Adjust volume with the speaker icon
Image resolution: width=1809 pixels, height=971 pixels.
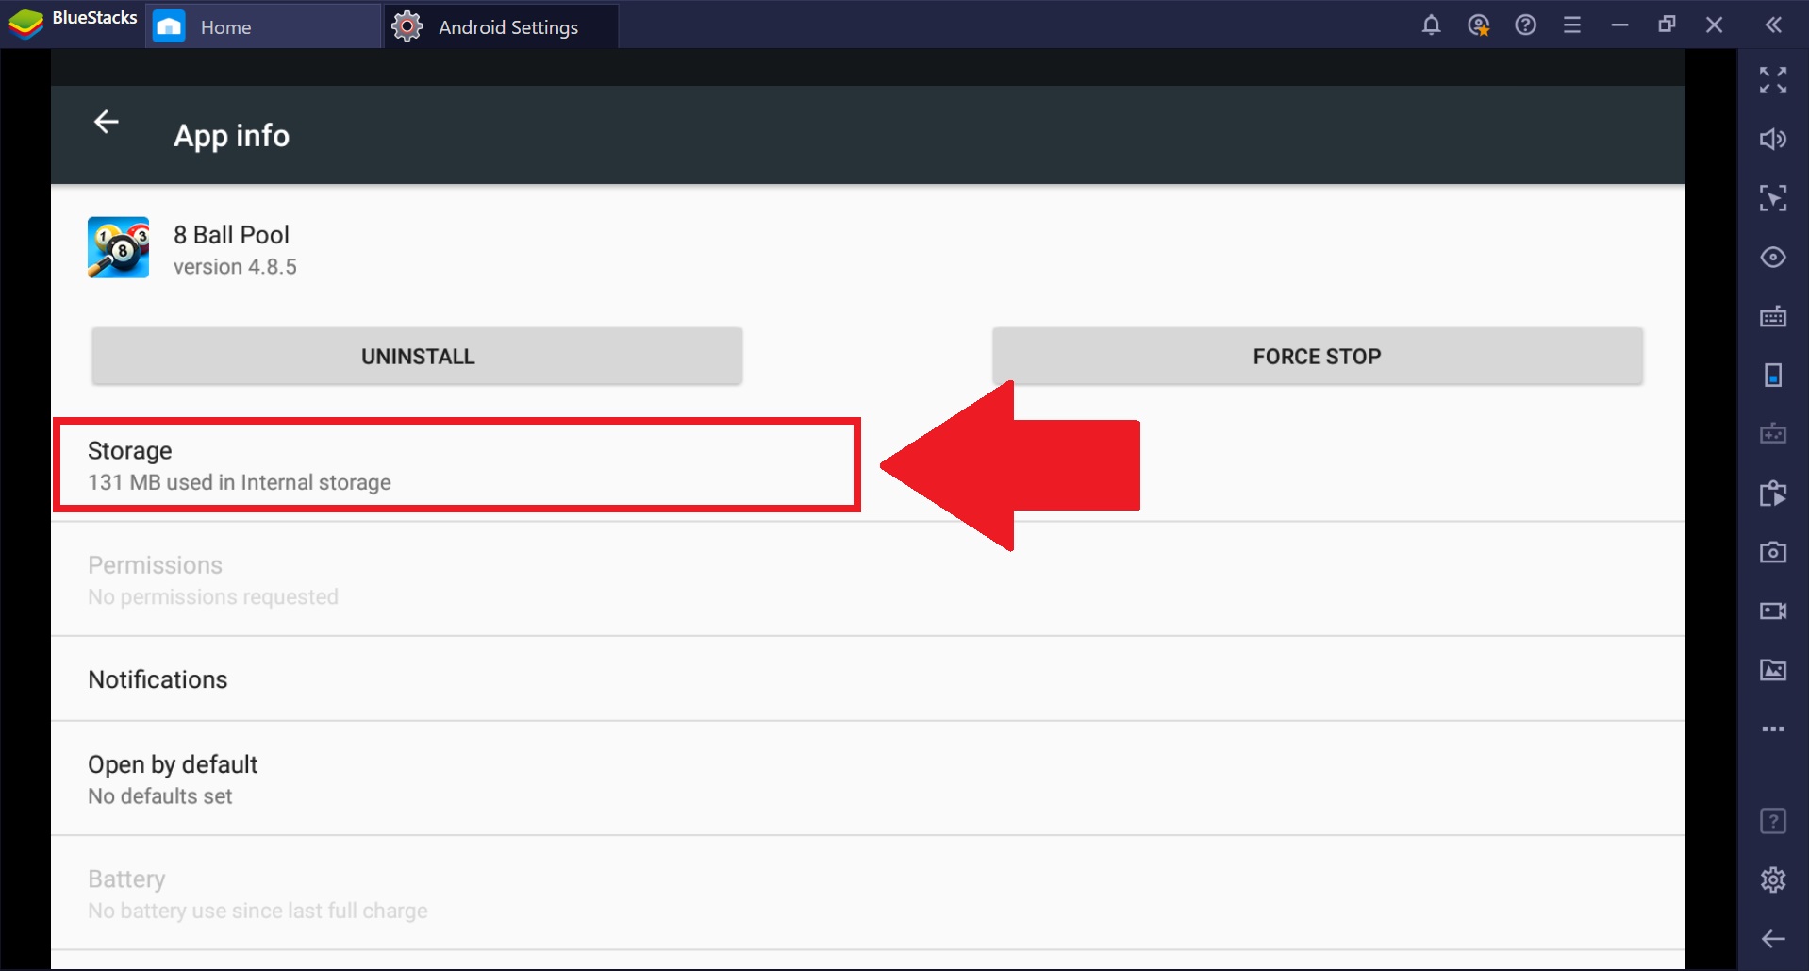1773,140
